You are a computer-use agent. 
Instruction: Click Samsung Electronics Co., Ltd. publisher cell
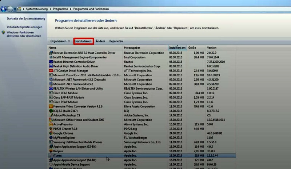tap(142, 142)
